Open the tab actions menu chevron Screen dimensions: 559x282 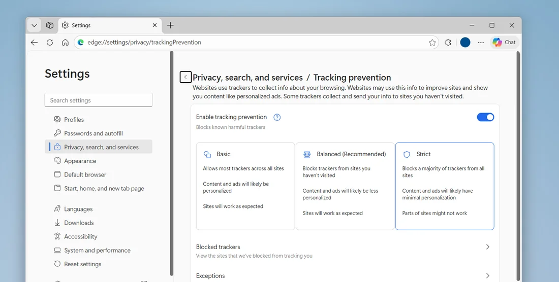[x=34, y=25]
